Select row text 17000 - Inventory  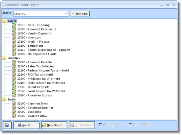(29, 38)
